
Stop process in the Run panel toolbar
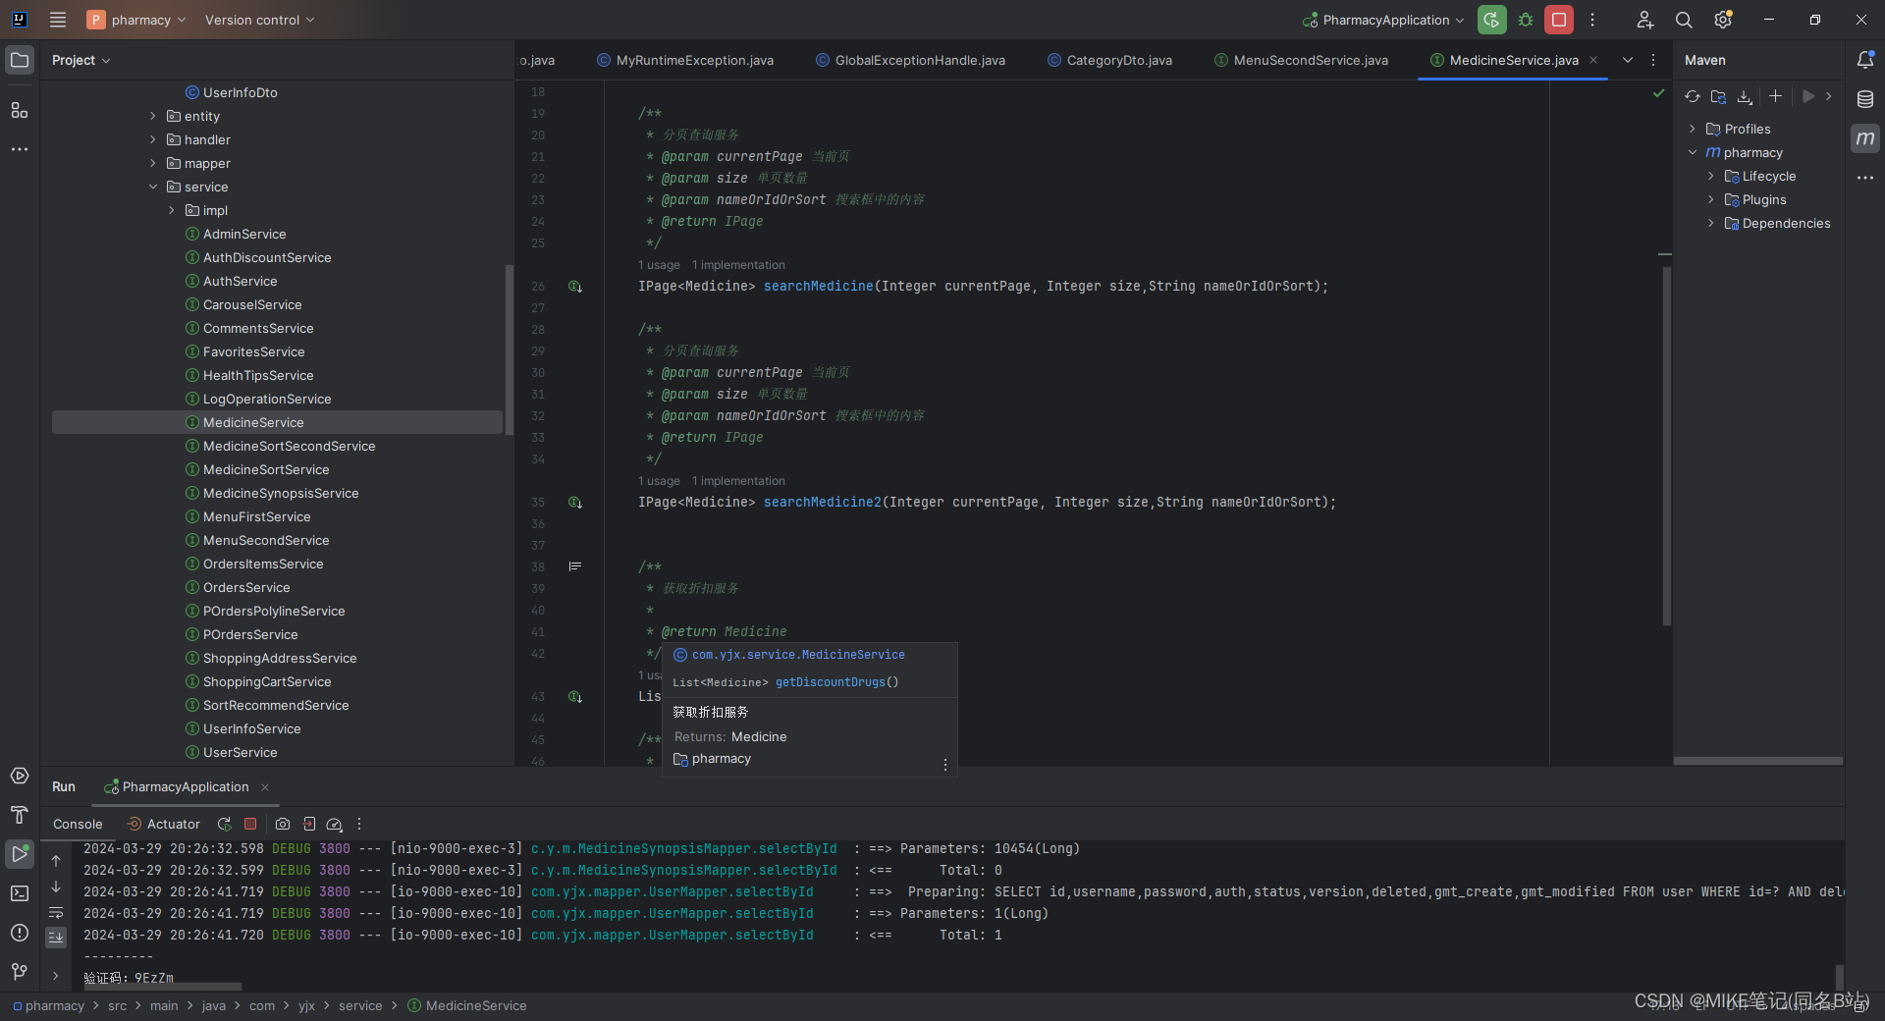250,825
